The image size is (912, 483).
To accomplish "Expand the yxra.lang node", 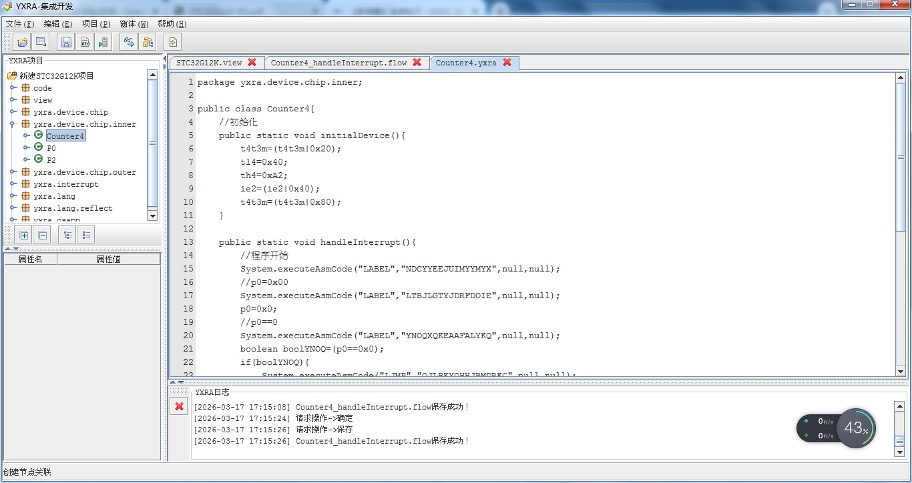I will click(x=13, y=195).
